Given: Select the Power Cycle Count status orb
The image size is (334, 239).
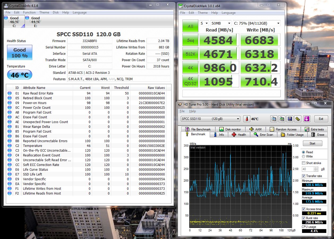Looking at the screenshot, I should (10, 107).
